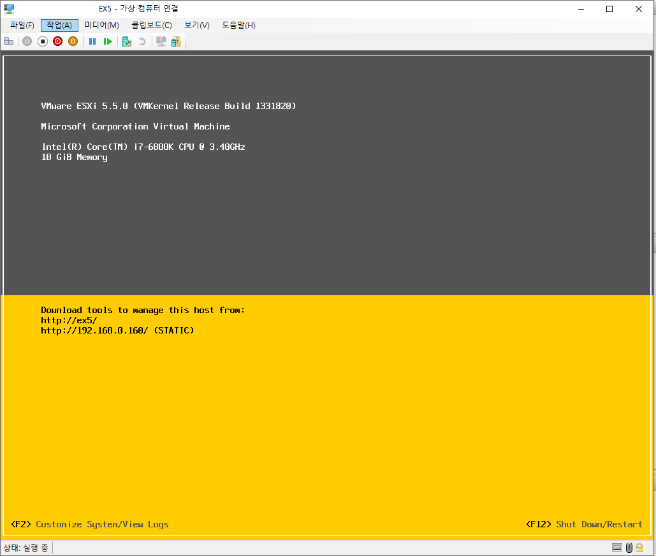Click the Intel Core i7-6800K CPU line
Screen dimensions: 656x556
[143, 147]
